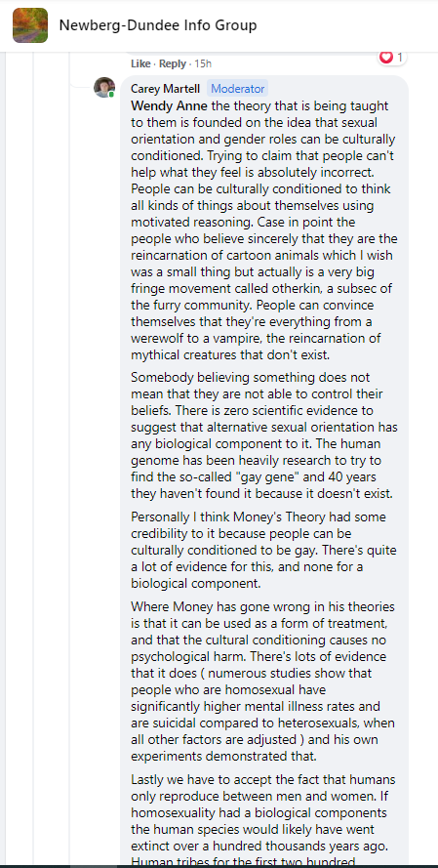Screen dimensions: 438x868
Task: Click the blue Moderator badge
Action: (238, 89)
